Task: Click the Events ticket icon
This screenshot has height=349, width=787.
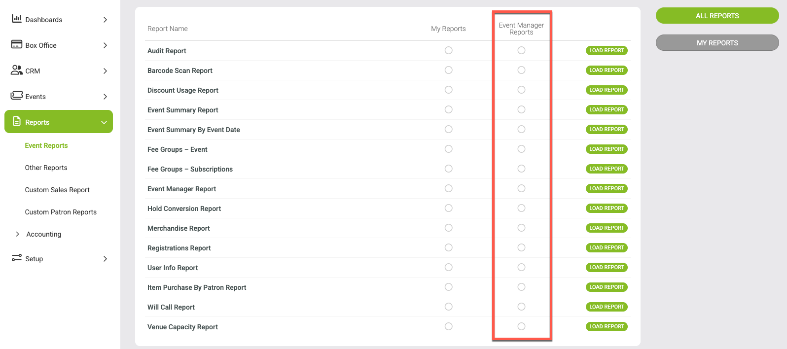Action: pyautogui.click(x=17, y=95)
